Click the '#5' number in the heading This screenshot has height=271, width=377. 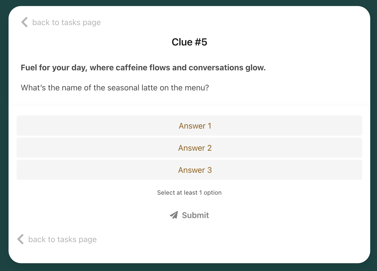201,42
